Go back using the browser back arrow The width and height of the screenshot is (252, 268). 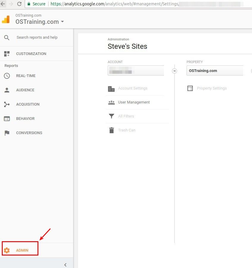pos(3,4)
